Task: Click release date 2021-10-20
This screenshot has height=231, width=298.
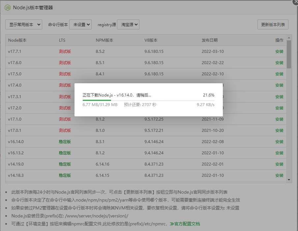Action: (213, 130)
